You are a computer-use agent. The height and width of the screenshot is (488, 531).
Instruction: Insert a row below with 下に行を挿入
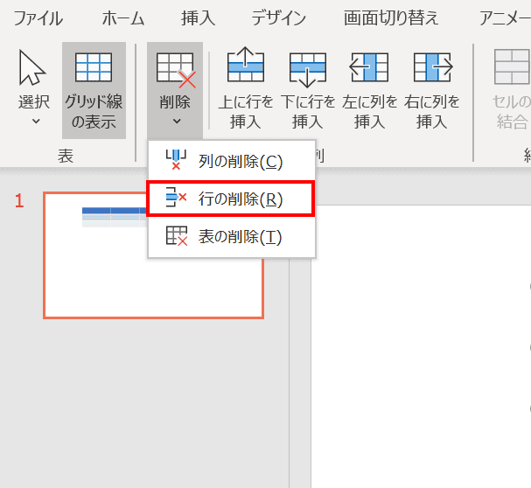308,89
